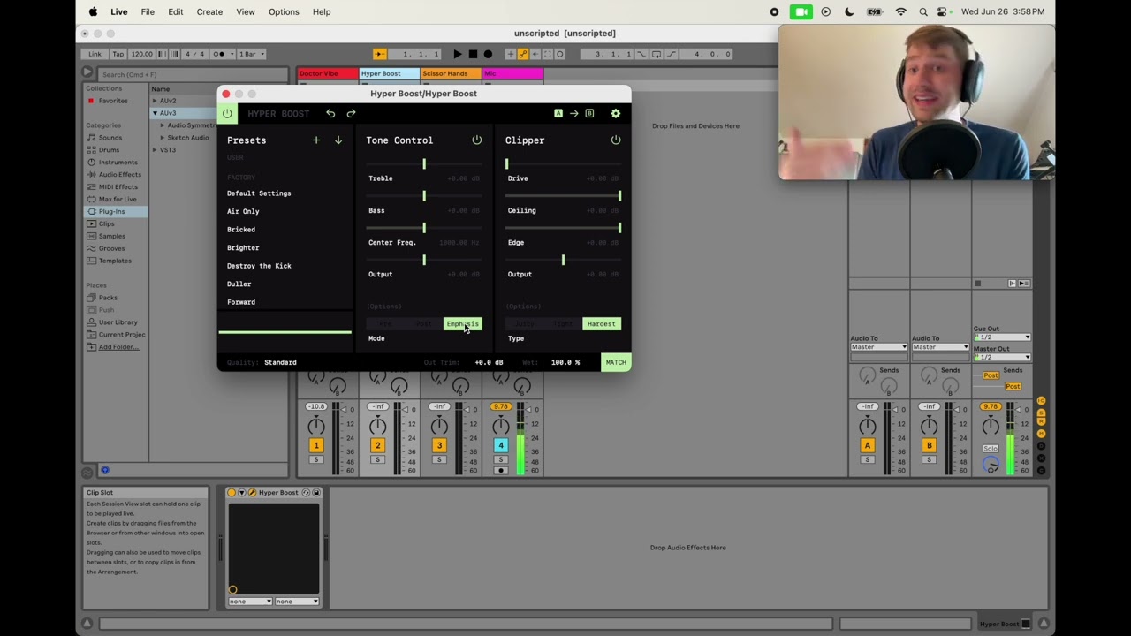The image size is (1131, 636).
Task: Open the Create menu
Action: coord(209,11)
